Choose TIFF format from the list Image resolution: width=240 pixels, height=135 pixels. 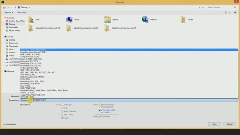coord(129,97)
